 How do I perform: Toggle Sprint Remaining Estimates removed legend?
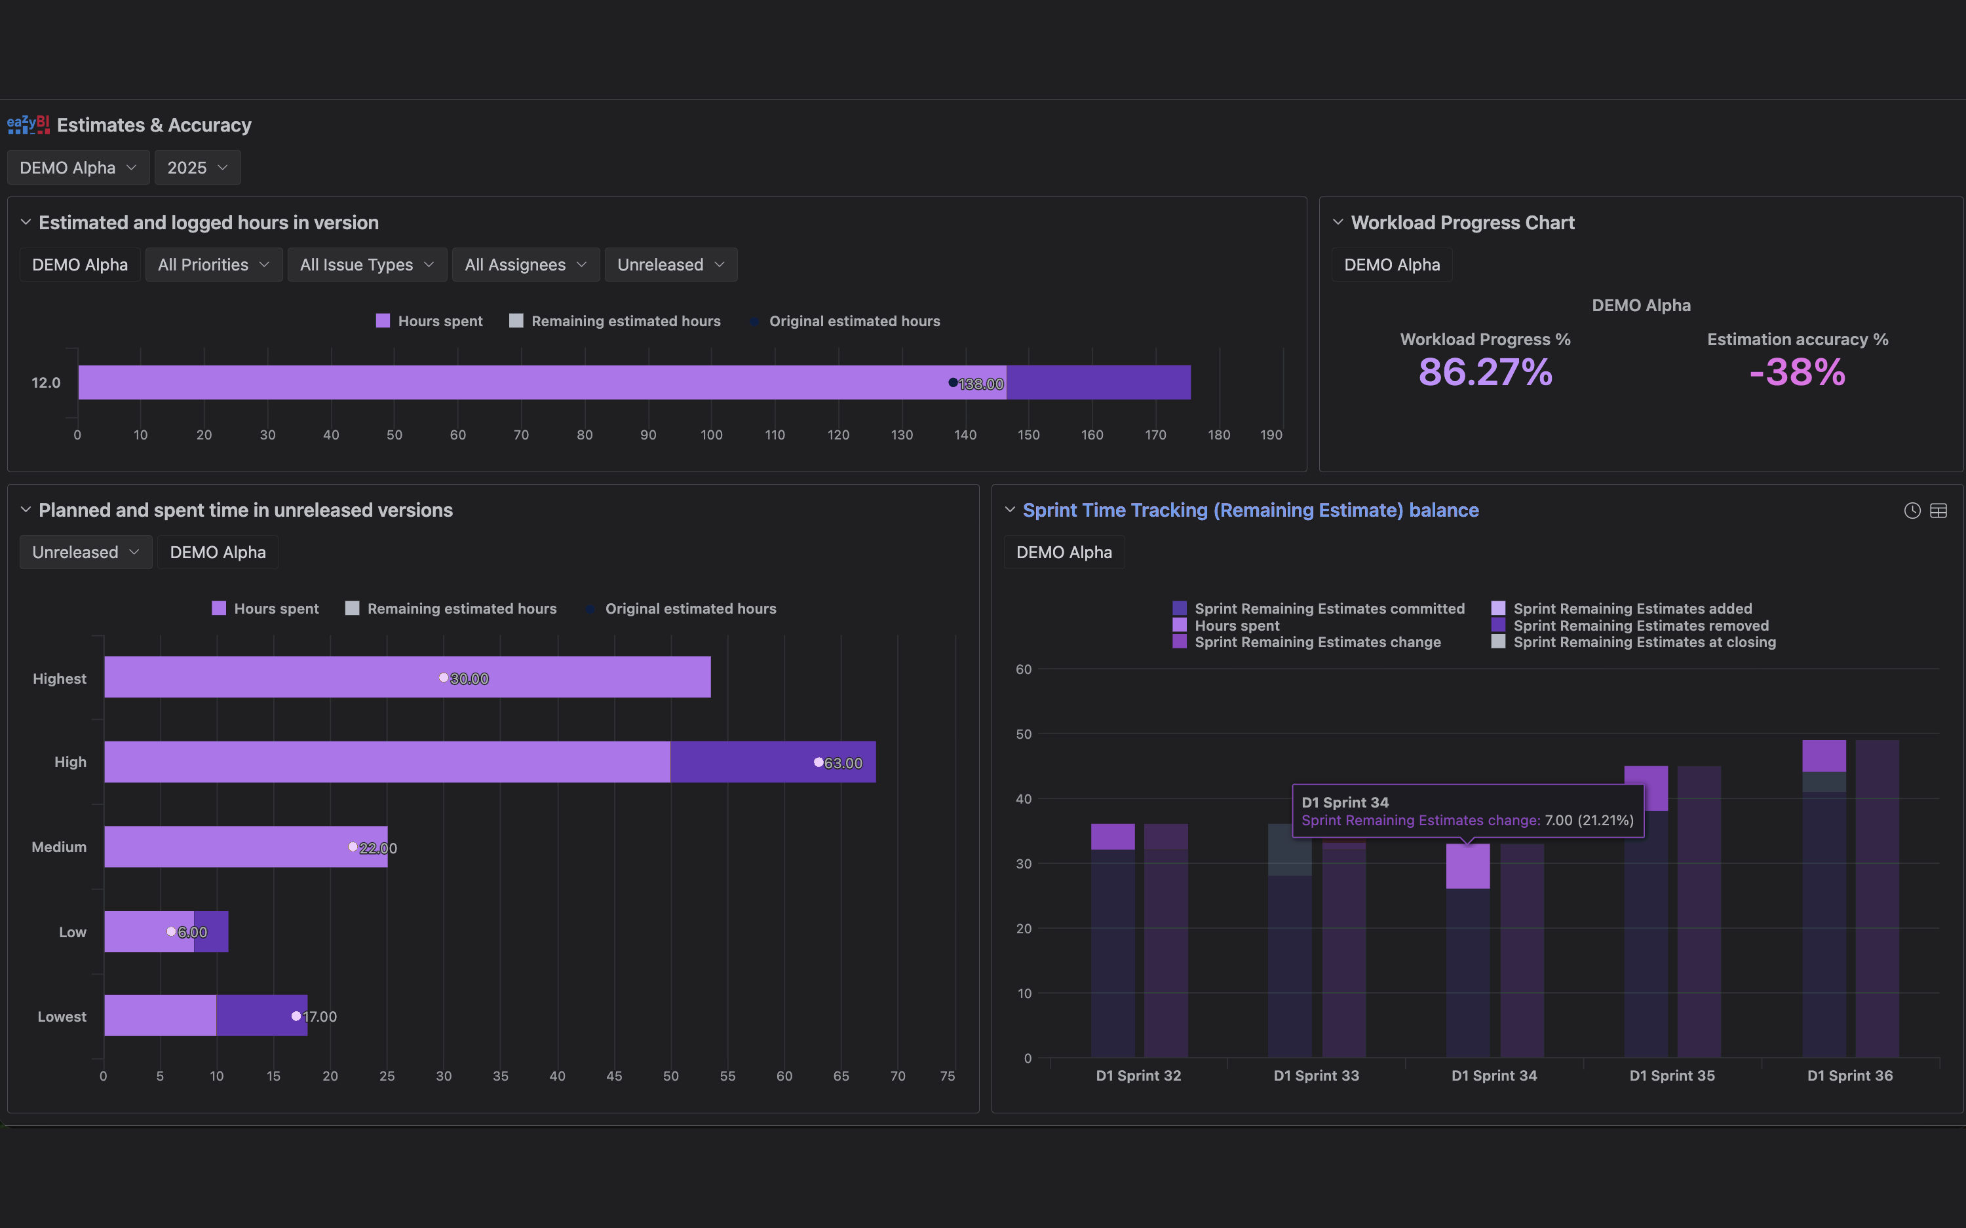[x=1630, y=625]
